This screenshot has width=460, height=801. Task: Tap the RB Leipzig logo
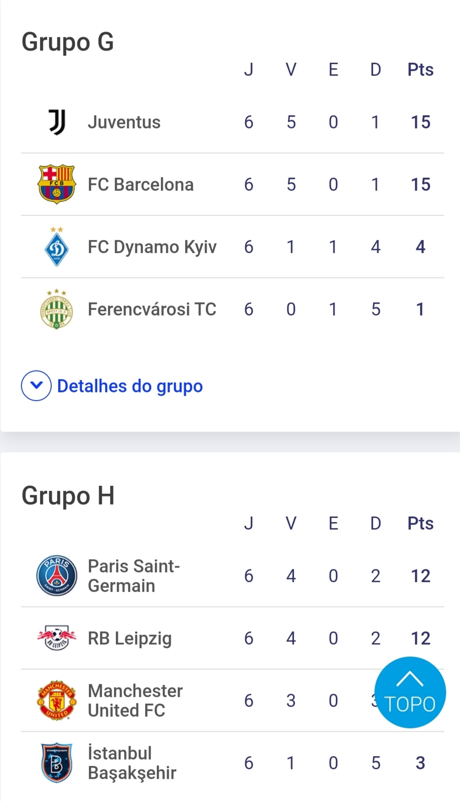[57, 638]
